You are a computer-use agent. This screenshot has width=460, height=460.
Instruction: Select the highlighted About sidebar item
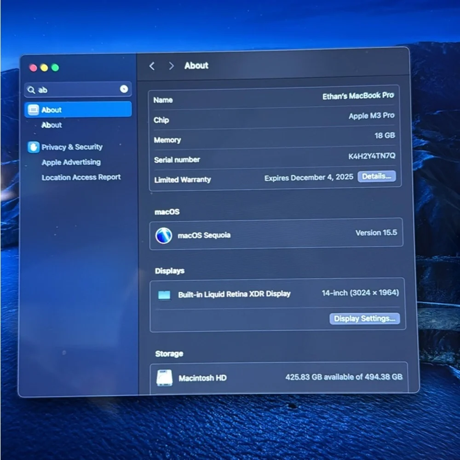pyautogui.click(x=78, y=109)
